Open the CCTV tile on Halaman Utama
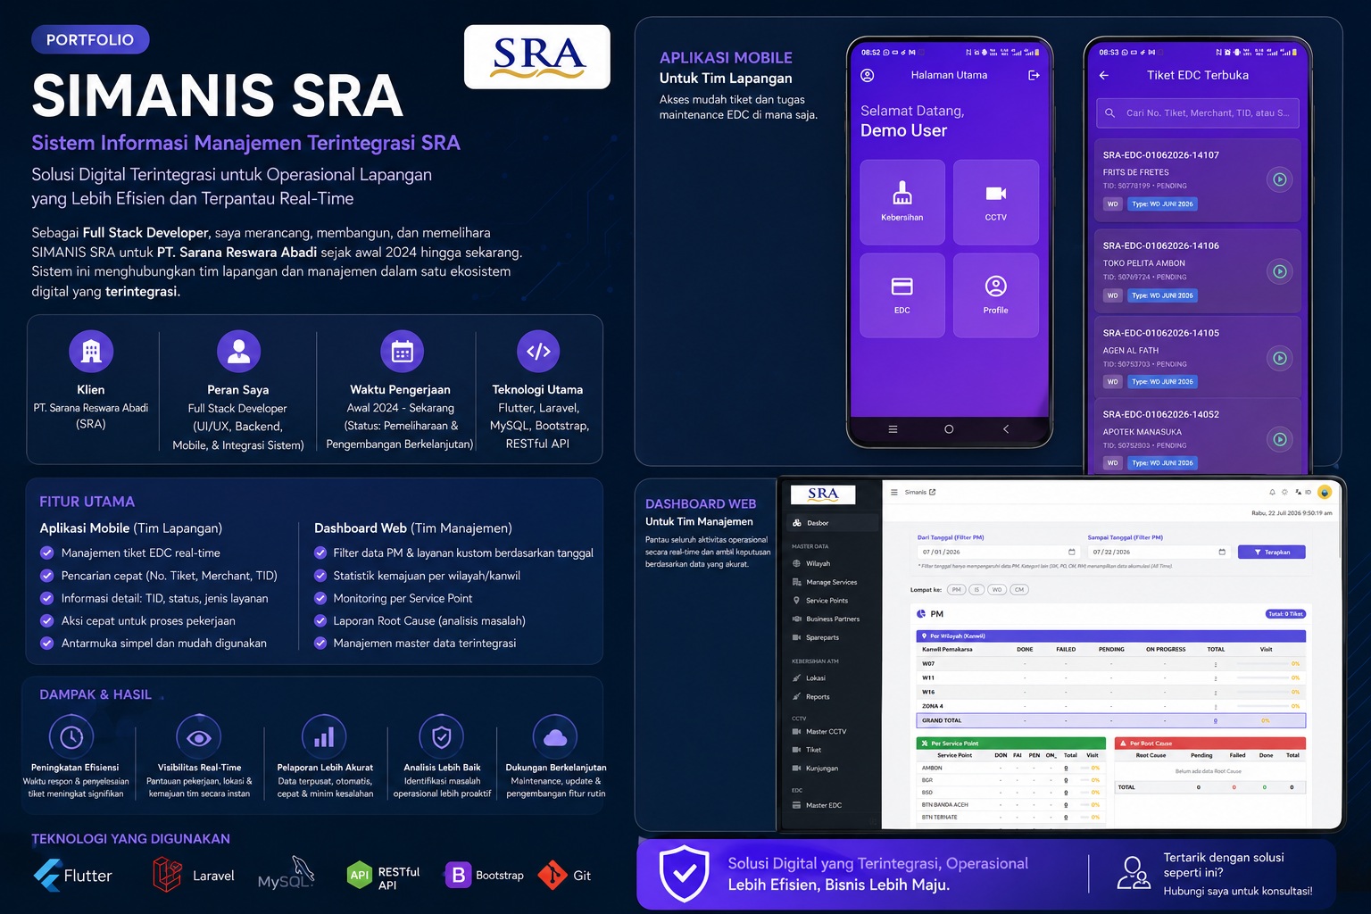The image size is (1371, 914). [996, 202]
